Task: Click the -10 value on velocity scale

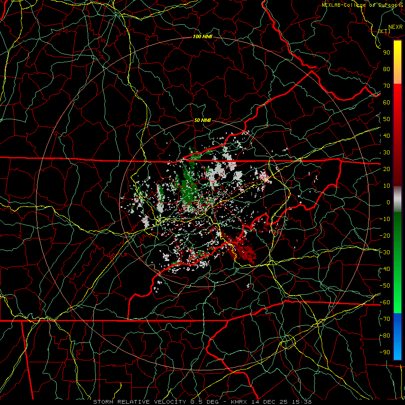Action: tap(385, 219)
